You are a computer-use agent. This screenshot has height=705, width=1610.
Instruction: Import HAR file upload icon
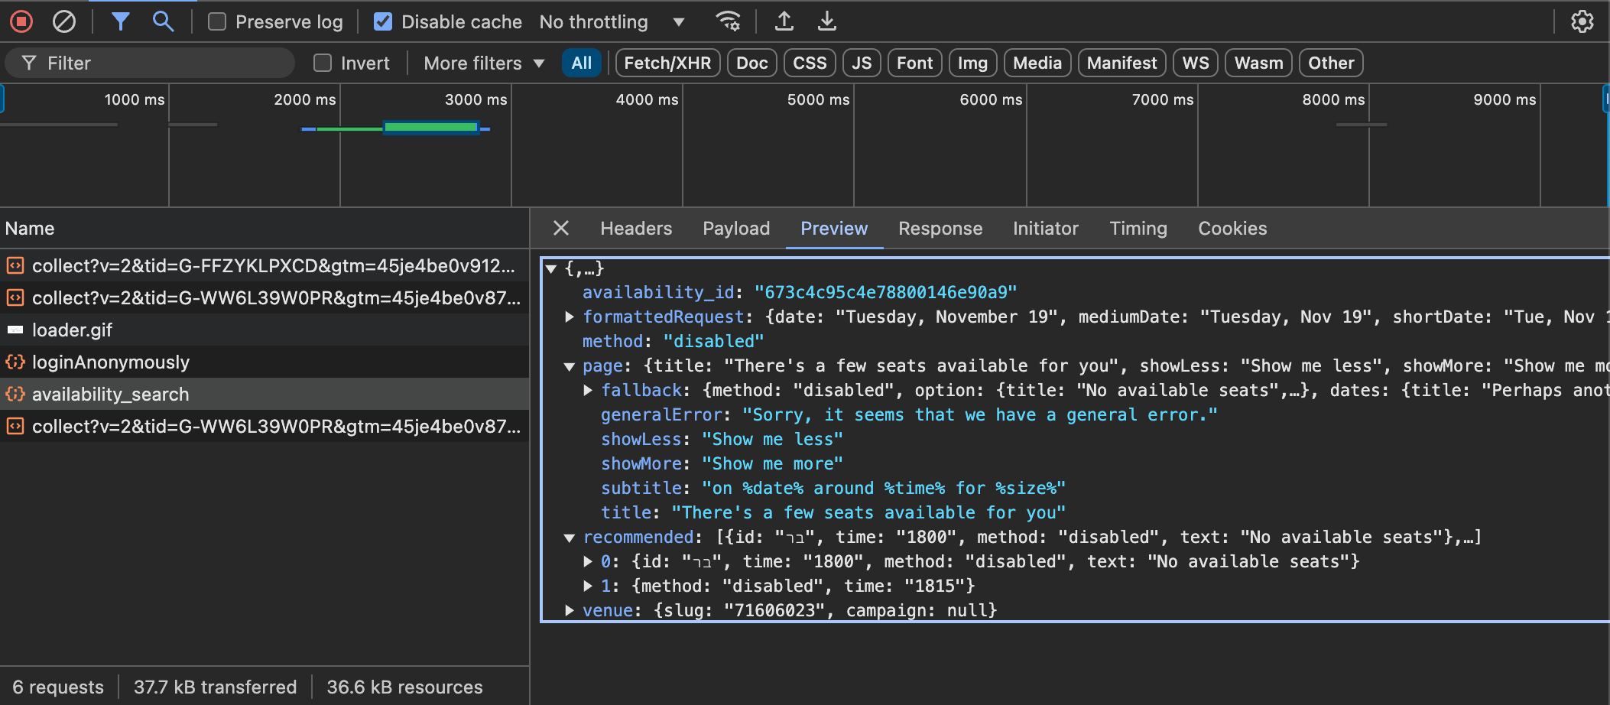(784, 21)
